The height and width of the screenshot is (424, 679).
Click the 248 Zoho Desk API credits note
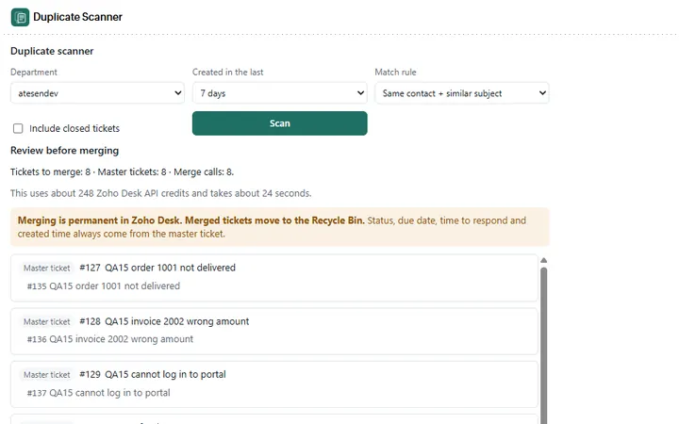[160, 193]
